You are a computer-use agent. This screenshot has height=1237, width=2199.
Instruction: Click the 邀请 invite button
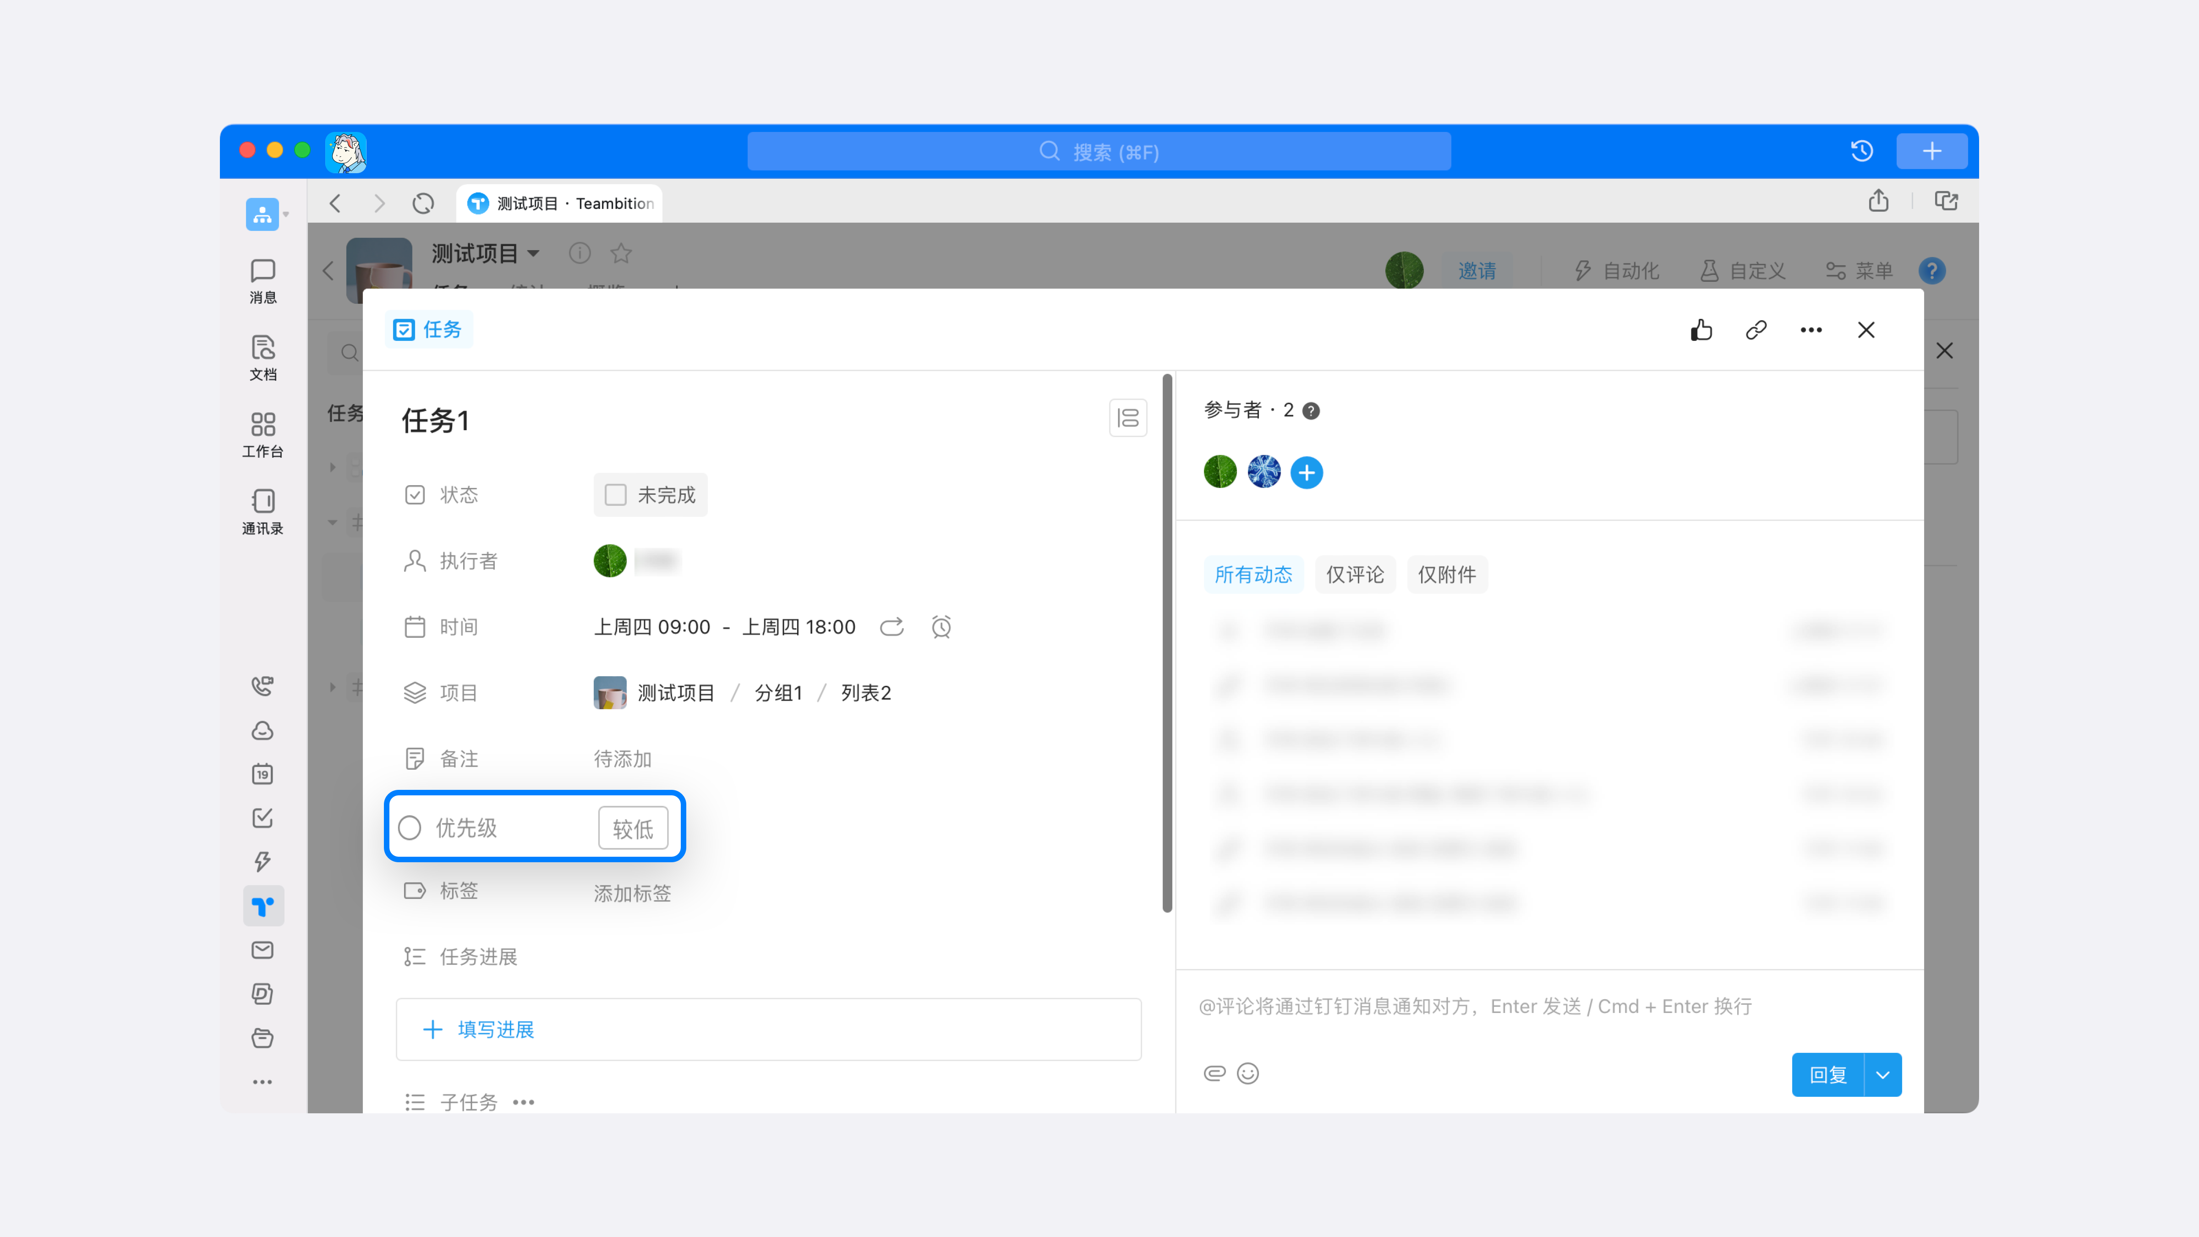(1477, 271)
